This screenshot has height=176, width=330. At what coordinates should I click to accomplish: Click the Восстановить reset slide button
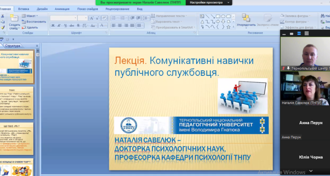pos(34,22)
